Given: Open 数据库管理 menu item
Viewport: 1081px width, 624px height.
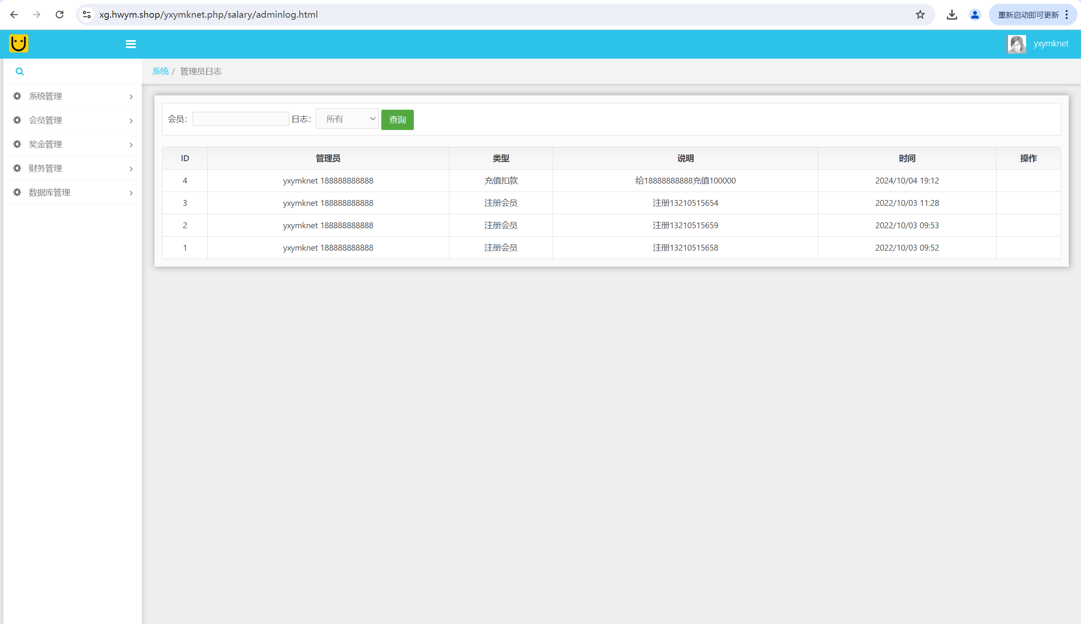Looking at the screenshot, I should [72, 192].
